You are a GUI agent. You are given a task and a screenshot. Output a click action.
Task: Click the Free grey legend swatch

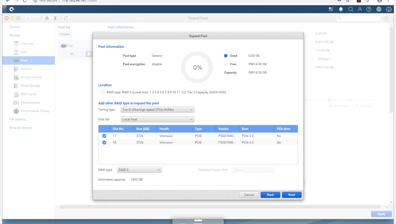pyautogui.click(x=226, y=64)
